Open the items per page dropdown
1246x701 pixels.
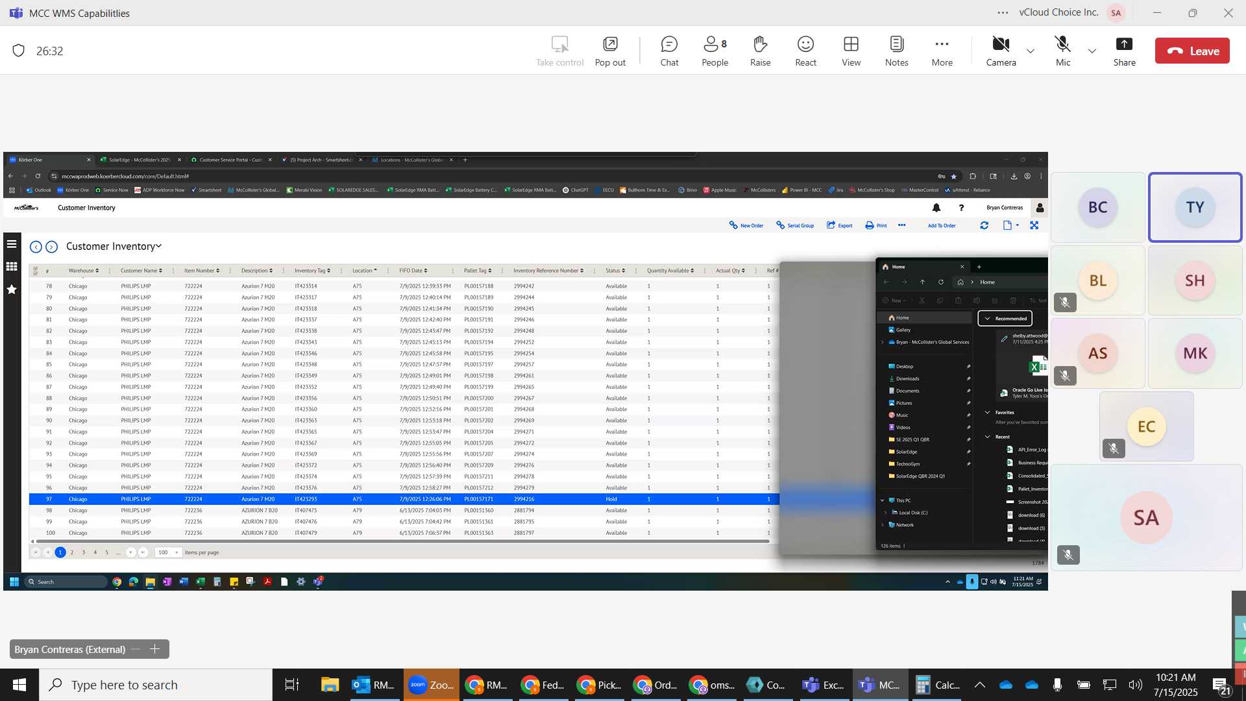(168, 552)
